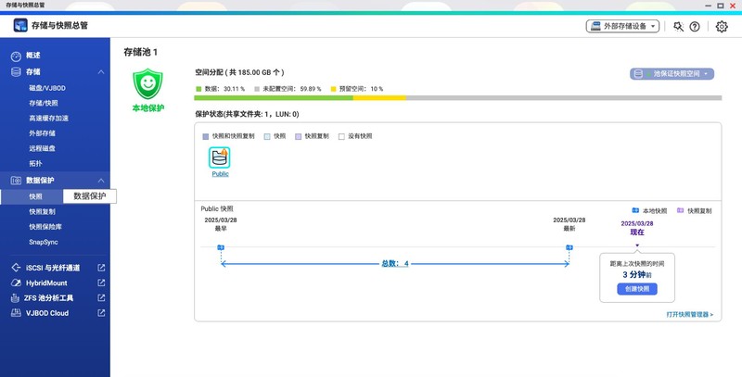Collapse the 数据保护 section chevron
This screenshot has width=742, height=377.
tap(101, 181)
